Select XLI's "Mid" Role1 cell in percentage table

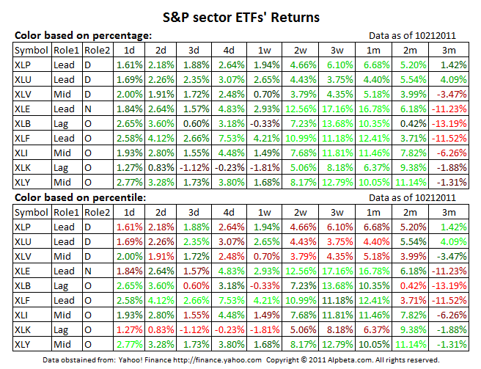click(63, 153)
